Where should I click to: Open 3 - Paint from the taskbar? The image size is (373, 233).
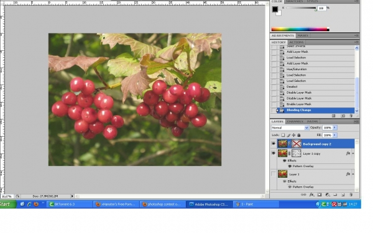tap(256, 204)
